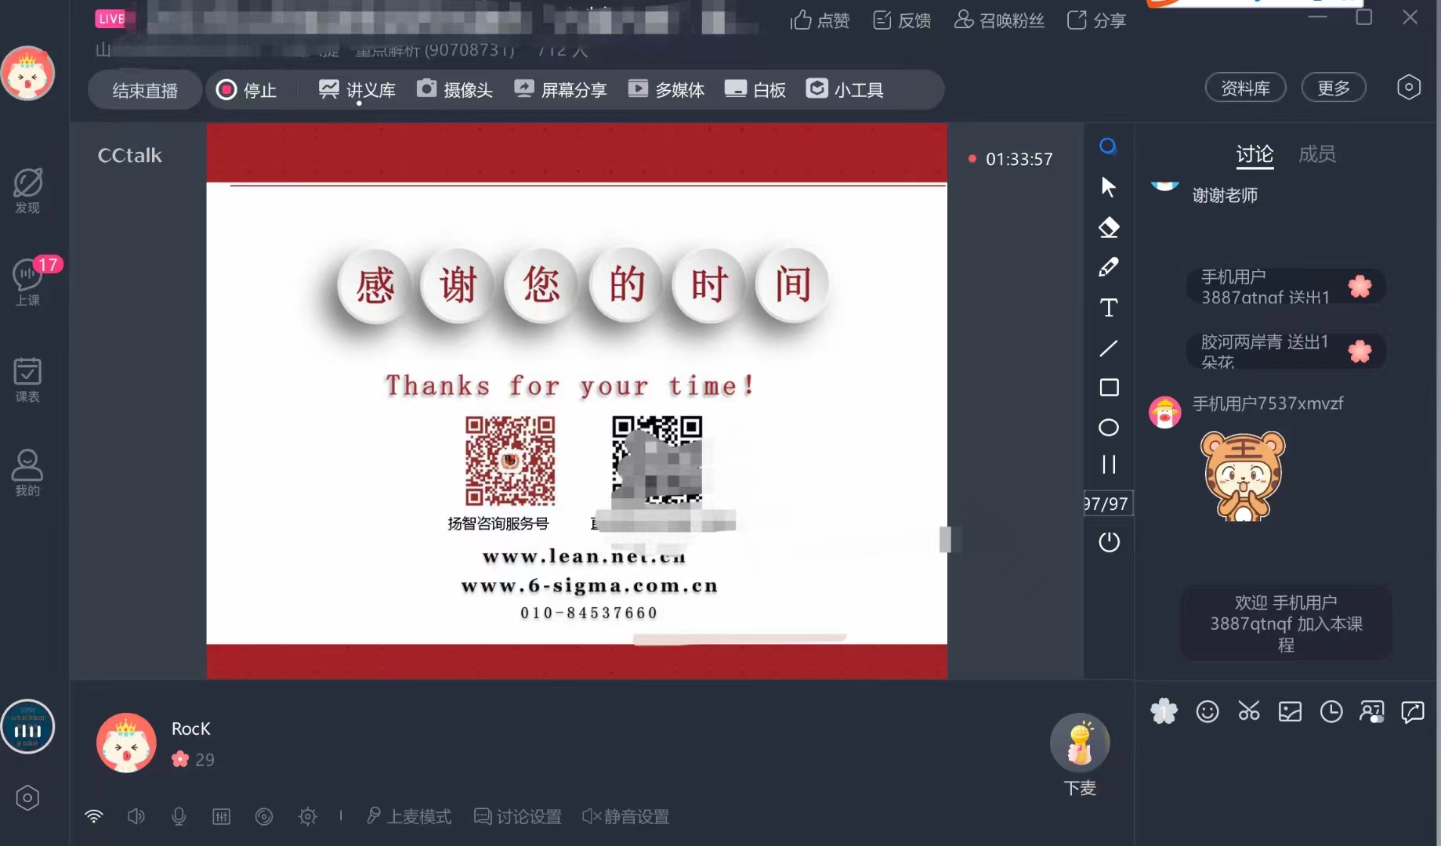Click the round live-room icon in sidebar
The width and height of the screenshot is (1441, 846).
click(27, 727)
